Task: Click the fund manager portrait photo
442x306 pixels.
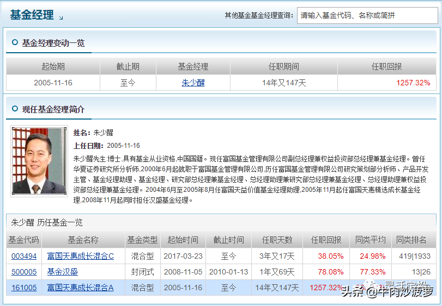Action: 39,161
